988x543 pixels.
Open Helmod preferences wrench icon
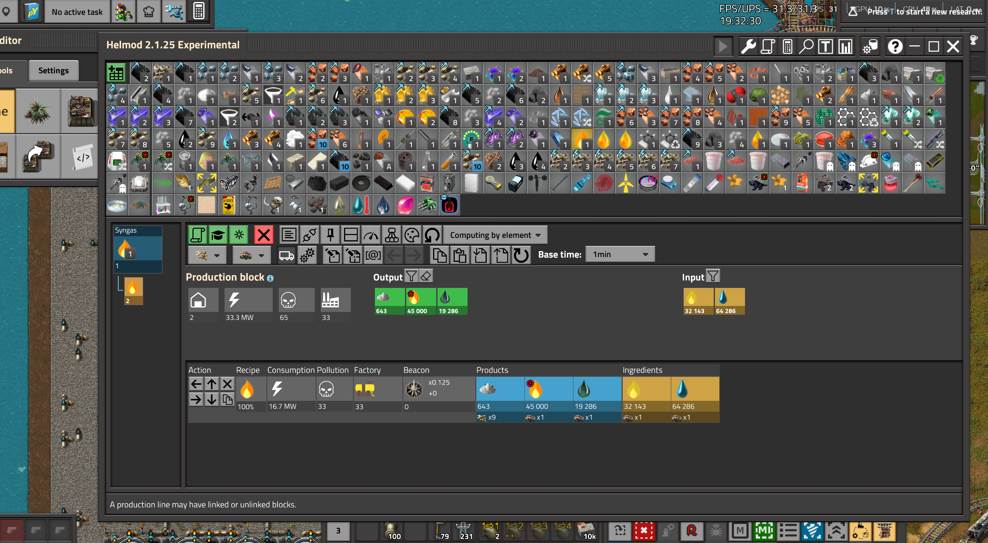748,46
